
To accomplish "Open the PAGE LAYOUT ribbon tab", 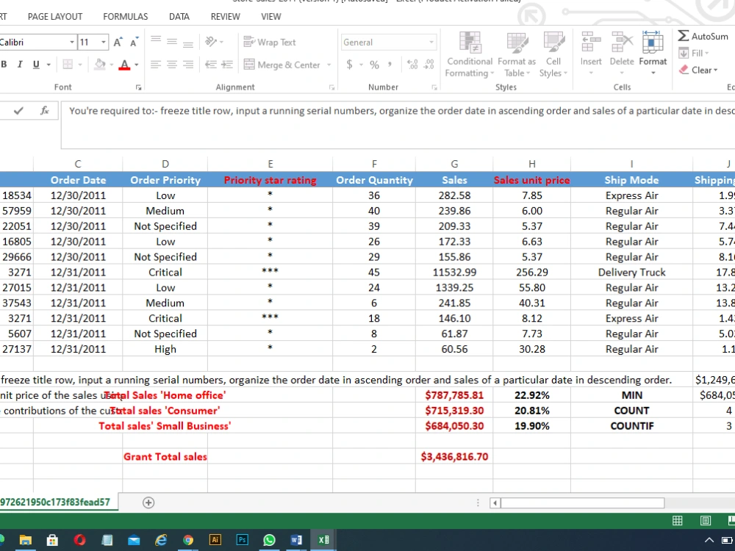I will (x=55, y=16).
